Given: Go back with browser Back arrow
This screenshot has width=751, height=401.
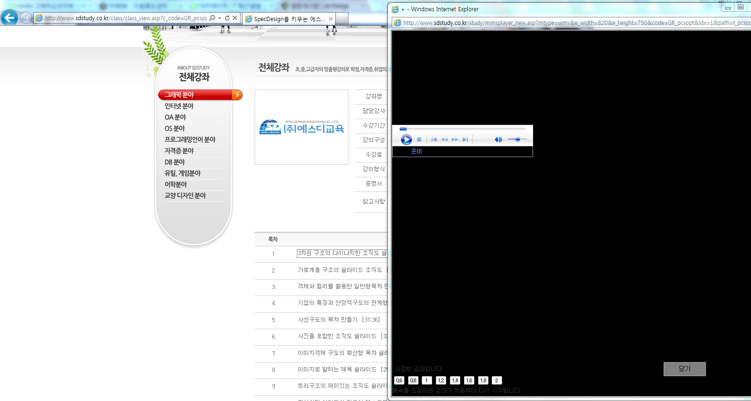Looking at the screenshot, I should pos(9,18).
